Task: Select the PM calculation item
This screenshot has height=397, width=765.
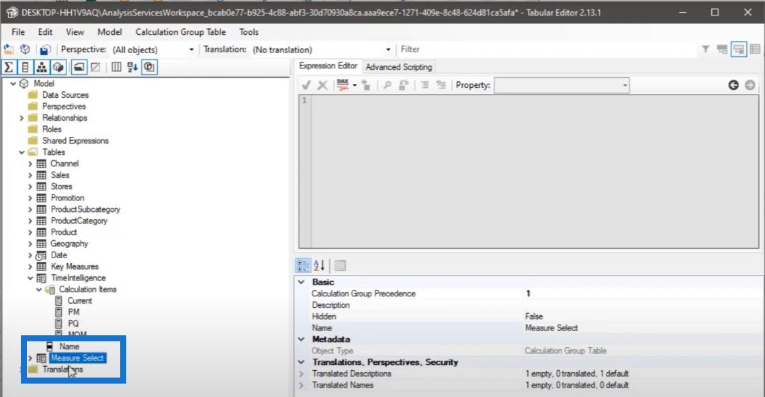Action: [x=74, y=313]
